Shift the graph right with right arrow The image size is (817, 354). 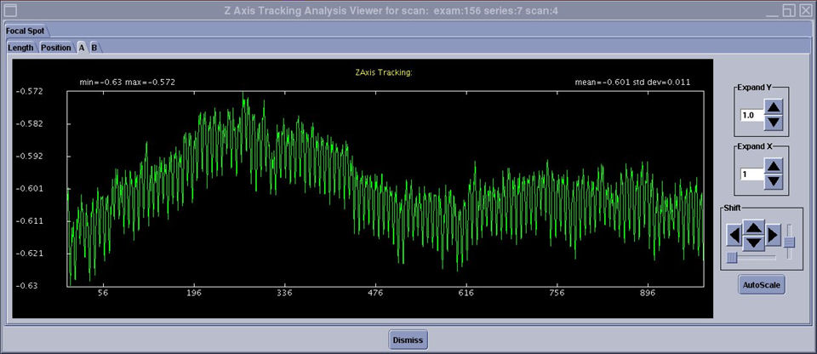(x=773, y=234)
